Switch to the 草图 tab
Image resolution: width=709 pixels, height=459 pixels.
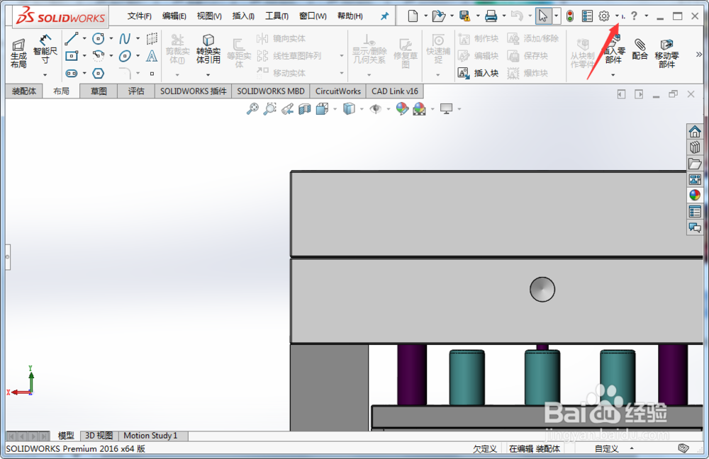[x=99, y=91]
